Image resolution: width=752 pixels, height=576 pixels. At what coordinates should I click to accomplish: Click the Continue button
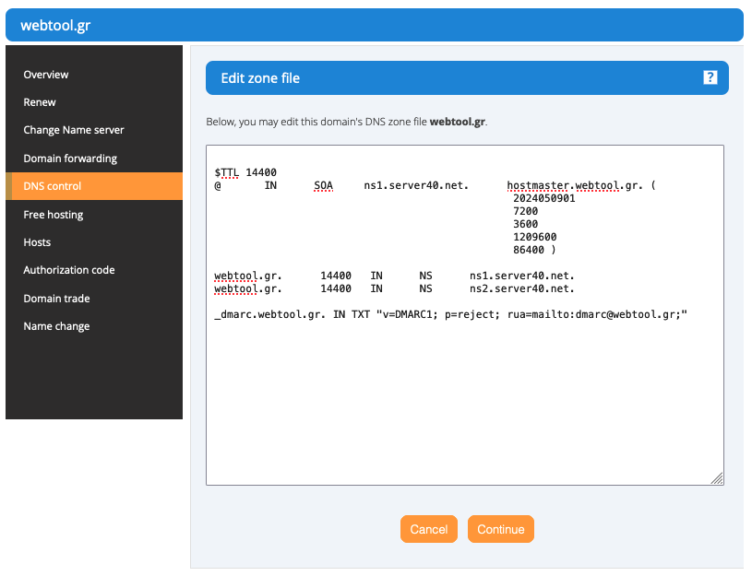[x=501, y=529]
